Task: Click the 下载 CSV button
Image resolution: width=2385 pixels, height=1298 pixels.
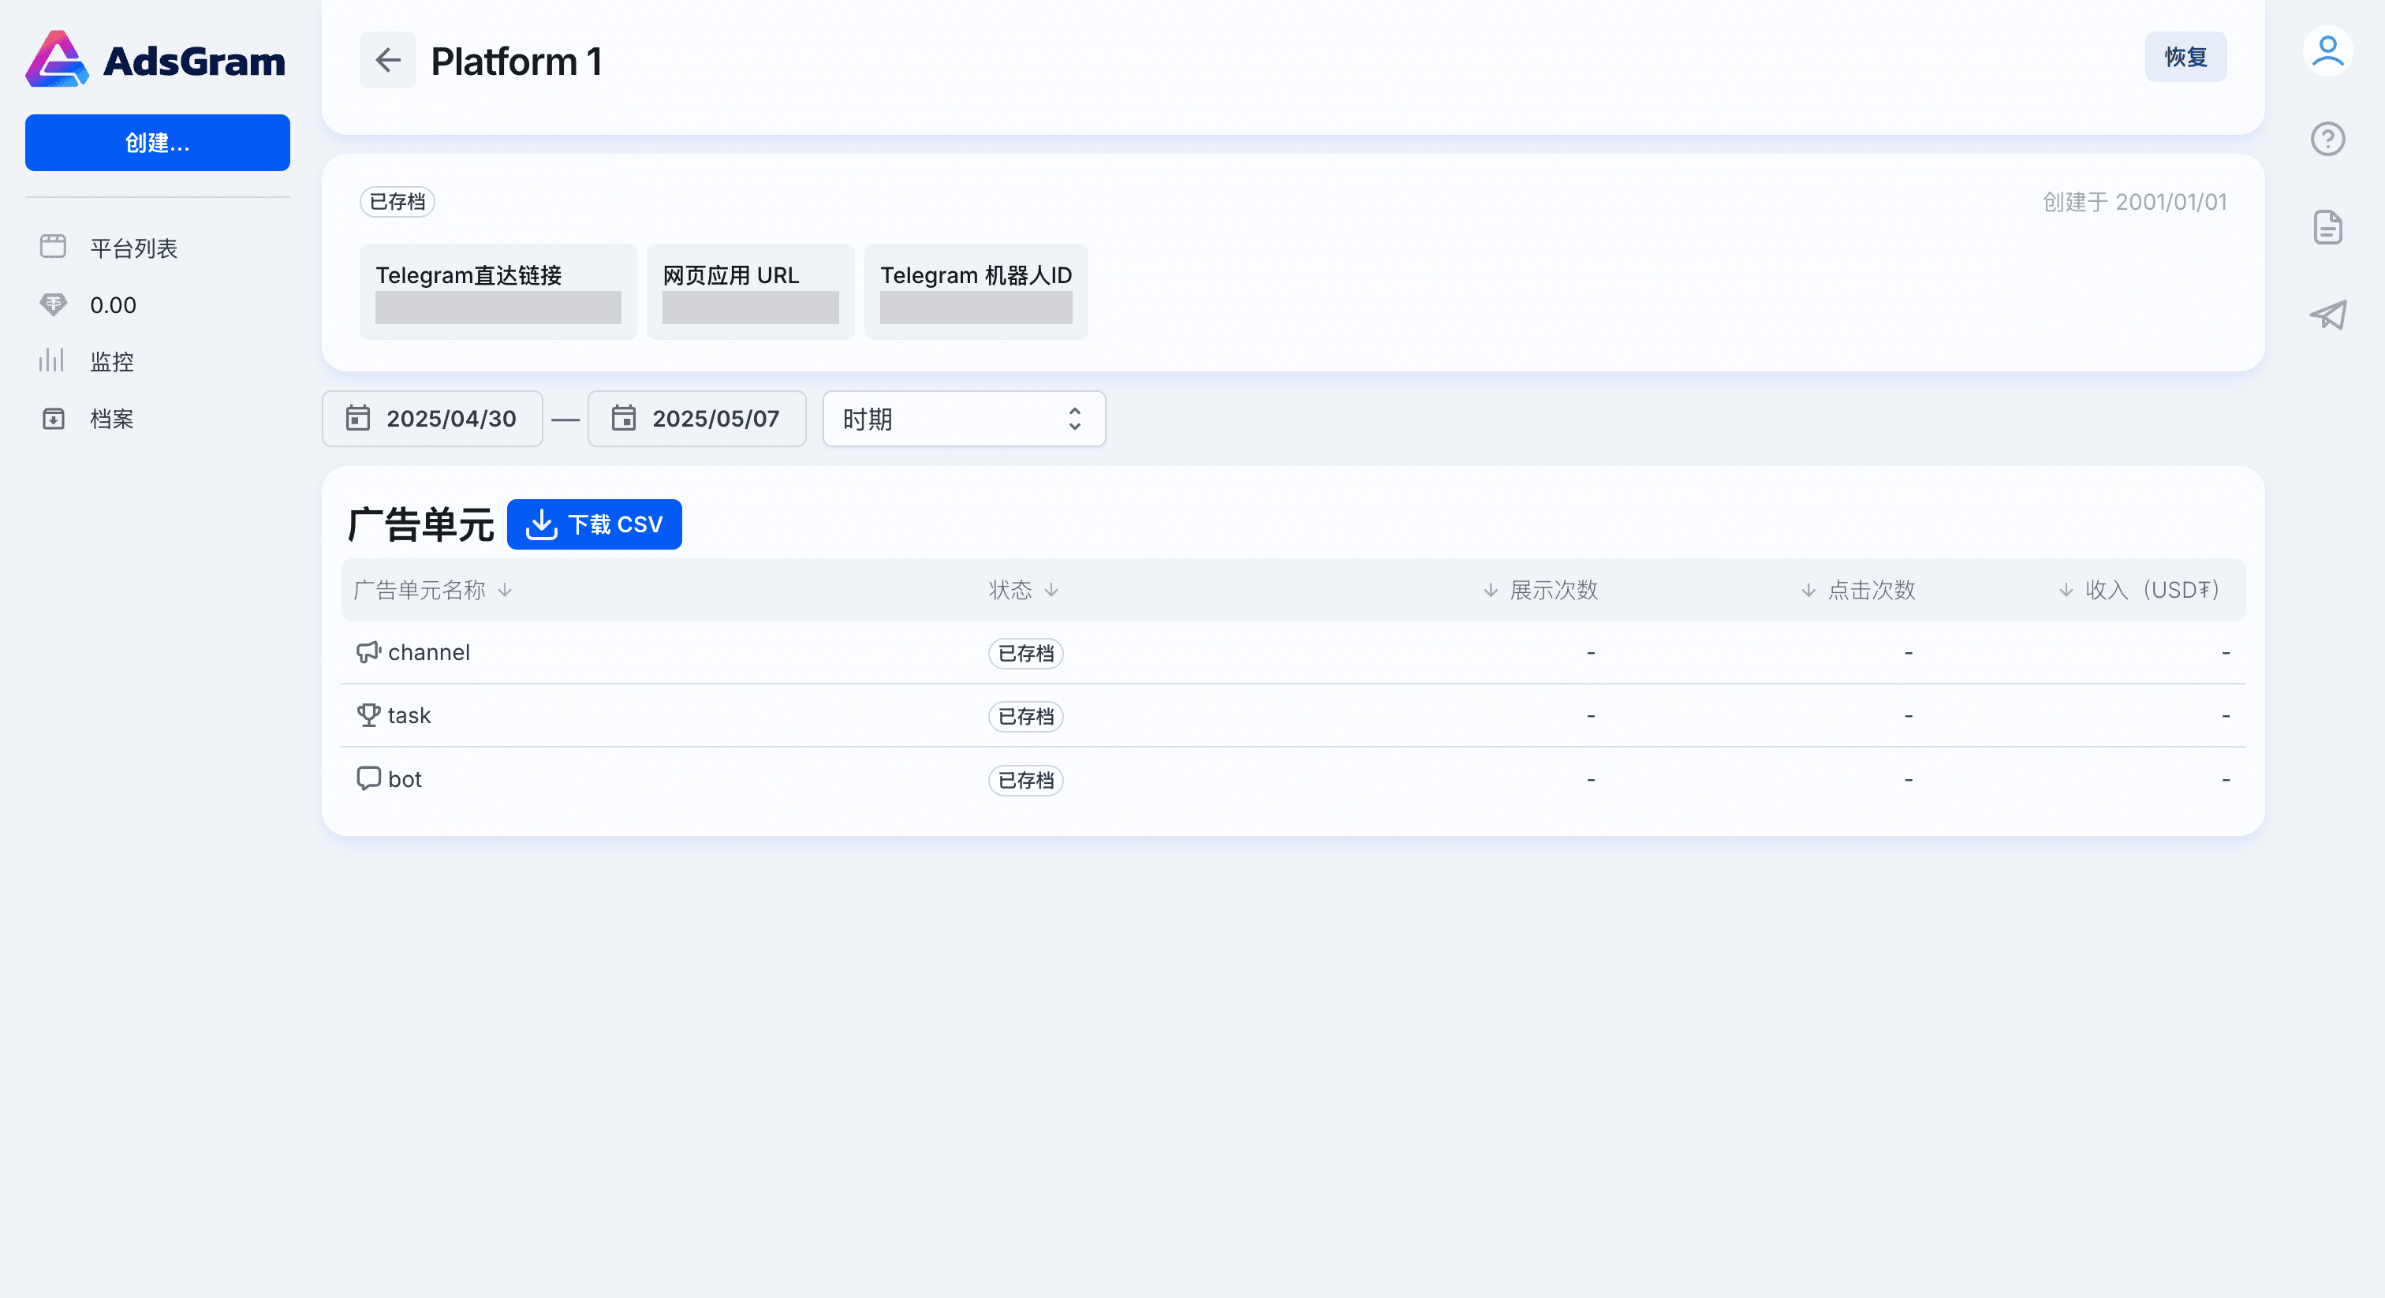Action: (595, 525)
